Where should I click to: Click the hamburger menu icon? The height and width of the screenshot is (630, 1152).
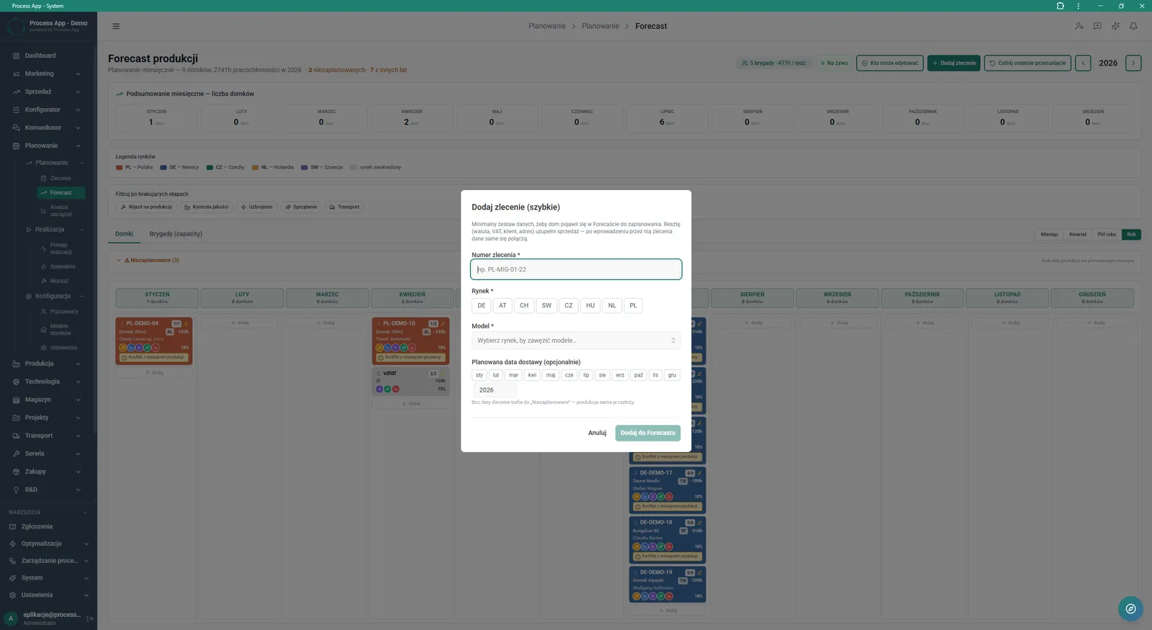(116, 26)
